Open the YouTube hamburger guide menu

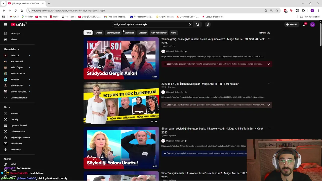(x=6, y=24)
